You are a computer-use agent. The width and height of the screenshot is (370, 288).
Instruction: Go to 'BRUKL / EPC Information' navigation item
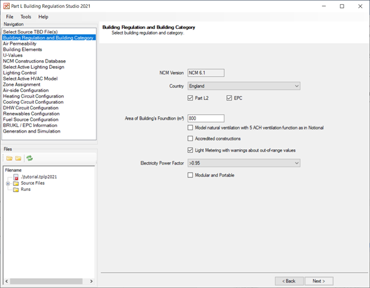click(x=30, y=125)
